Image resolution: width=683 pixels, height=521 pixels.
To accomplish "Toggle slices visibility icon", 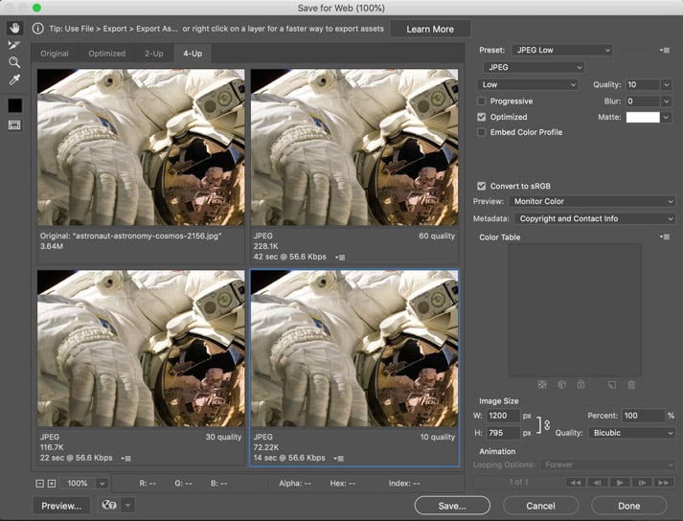I will (14, 125).
